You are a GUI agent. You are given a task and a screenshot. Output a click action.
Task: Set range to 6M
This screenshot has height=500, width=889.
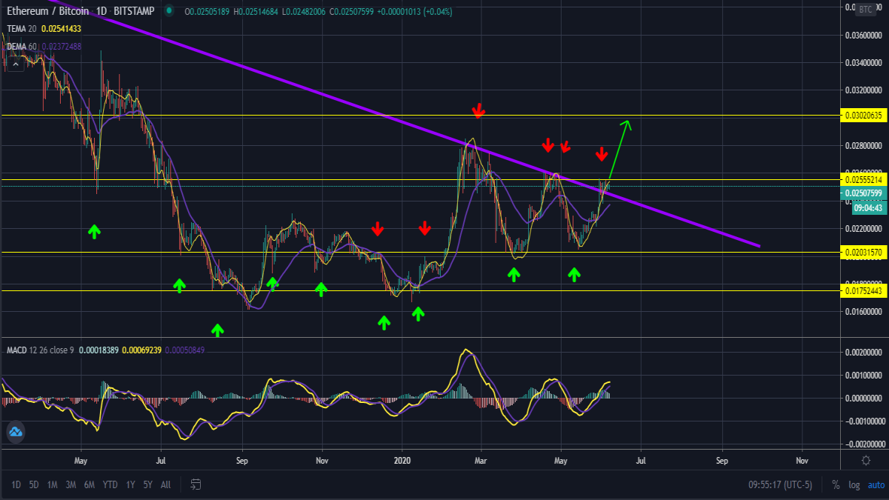coord(90,484)
